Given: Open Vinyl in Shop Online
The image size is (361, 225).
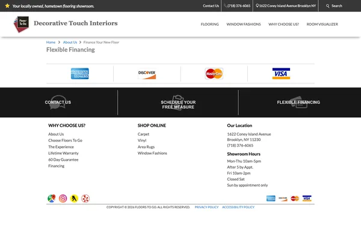Looking at the screenshot, I should [x=142, y=140].
